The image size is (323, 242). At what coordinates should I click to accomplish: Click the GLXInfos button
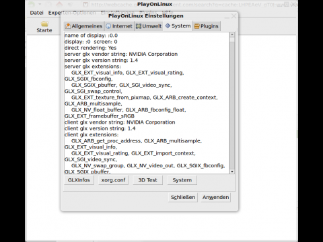79,180
